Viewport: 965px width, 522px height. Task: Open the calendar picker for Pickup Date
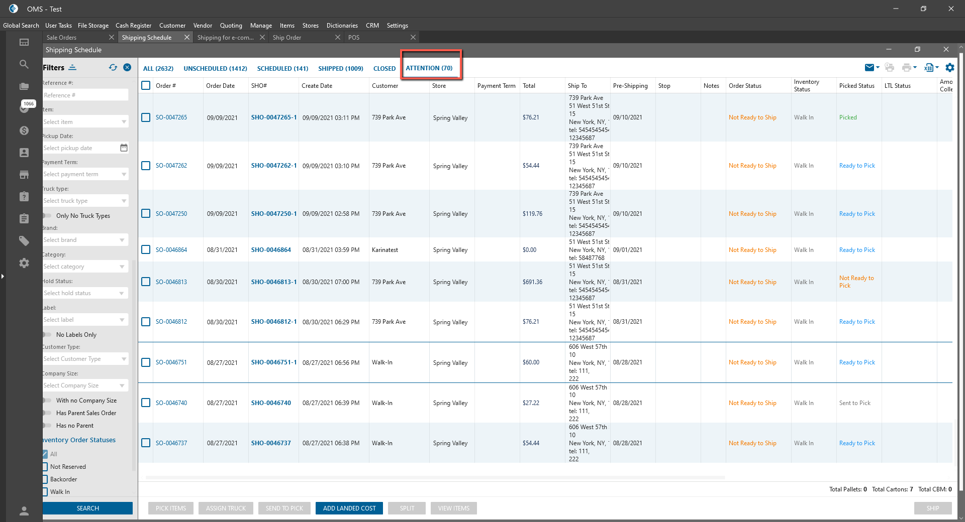tap(124, 148)
